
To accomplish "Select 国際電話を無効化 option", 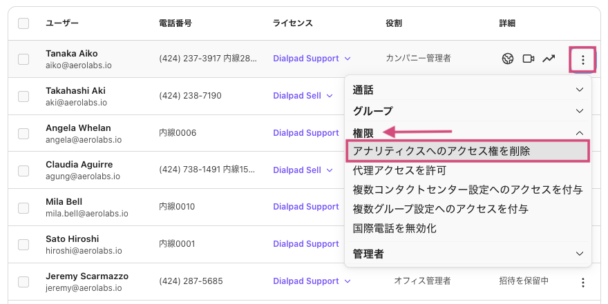I will point(395,228).
